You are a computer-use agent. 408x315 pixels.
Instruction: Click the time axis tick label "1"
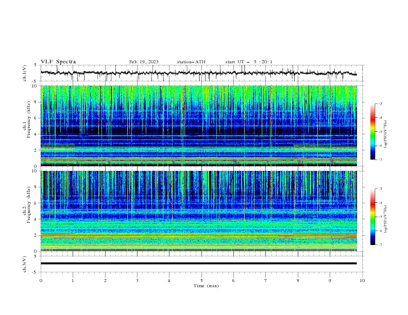(x=73, y=281)
